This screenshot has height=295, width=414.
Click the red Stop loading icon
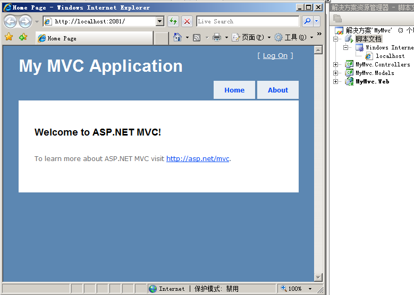coord(187,21)
